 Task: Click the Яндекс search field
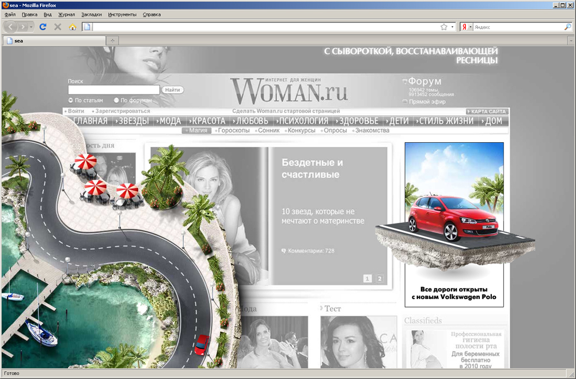pos(518,27)
